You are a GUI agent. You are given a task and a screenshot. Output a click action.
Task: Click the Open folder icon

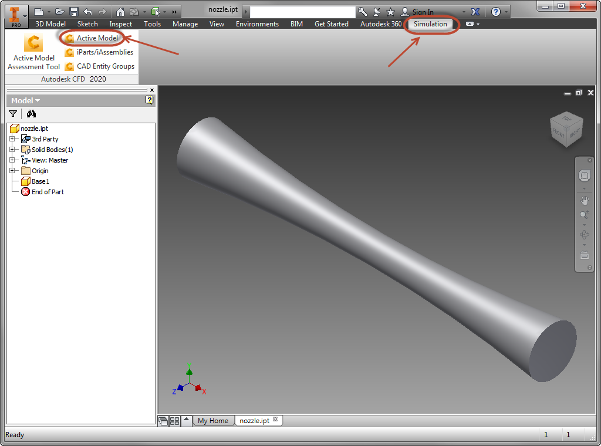[x=59, y=12]
